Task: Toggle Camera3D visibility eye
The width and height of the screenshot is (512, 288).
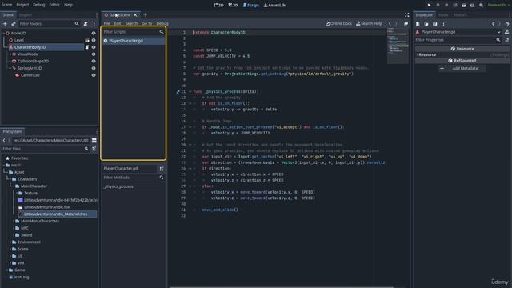Action: coord(94,75)
